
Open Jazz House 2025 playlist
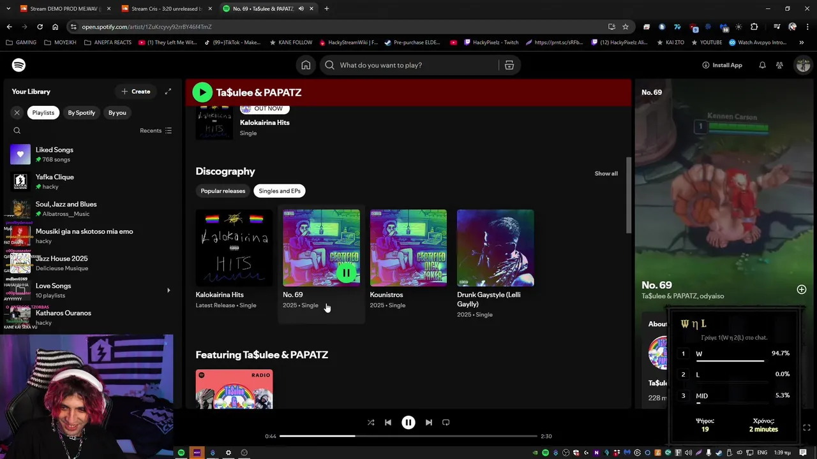(89, 263)
